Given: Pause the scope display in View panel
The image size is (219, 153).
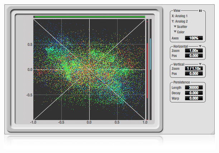Looking at the screenshot, I should pyautogui.click(x=200, y=11).
